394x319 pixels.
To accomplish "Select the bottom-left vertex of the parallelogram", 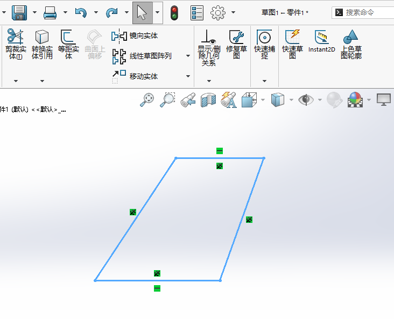I will [x=95, y=280].
